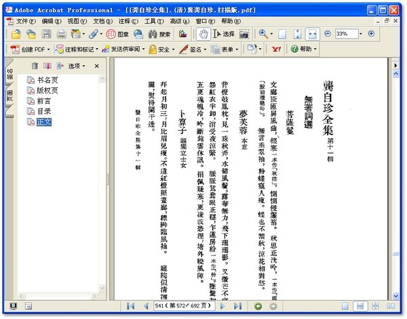Select the Zoom In magnifier tool
The width and height of the screenshot is (407, 319).
pyautogui.click(x=263, y=34)
